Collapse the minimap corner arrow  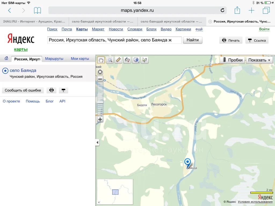[99, 202]
